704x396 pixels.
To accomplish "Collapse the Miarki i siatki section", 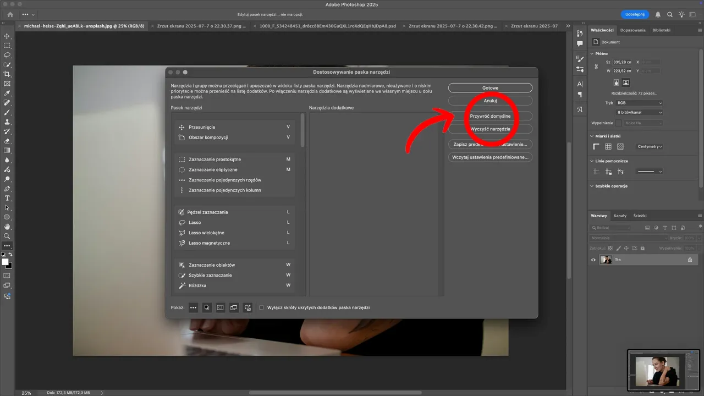I will click(x=592, y=136).
